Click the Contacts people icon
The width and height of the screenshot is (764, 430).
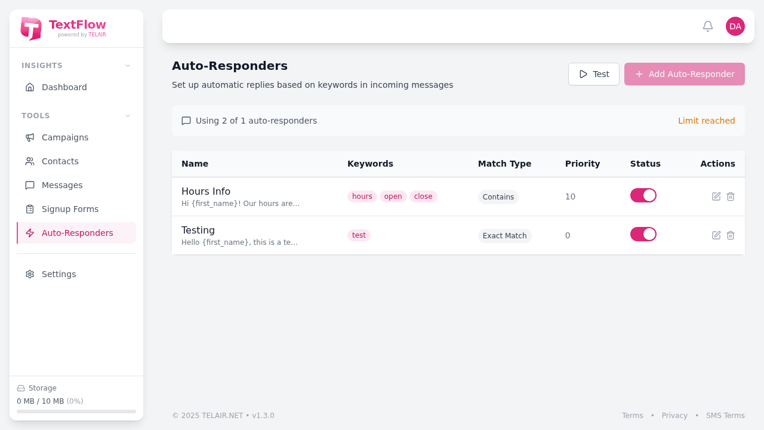[30, 161]
